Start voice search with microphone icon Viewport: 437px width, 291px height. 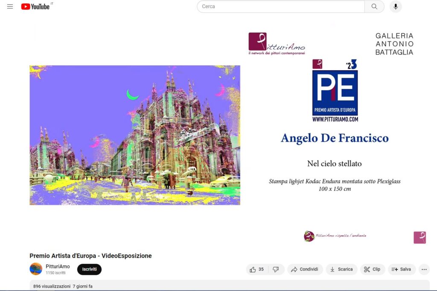tap(396, 6)
